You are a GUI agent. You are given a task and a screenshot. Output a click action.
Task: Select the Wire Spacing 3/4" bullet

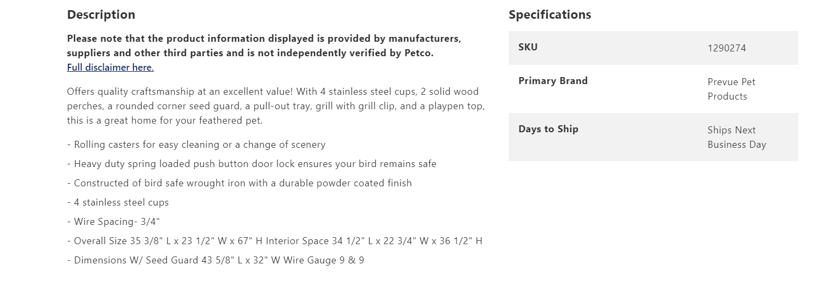[x=114, y=222]
